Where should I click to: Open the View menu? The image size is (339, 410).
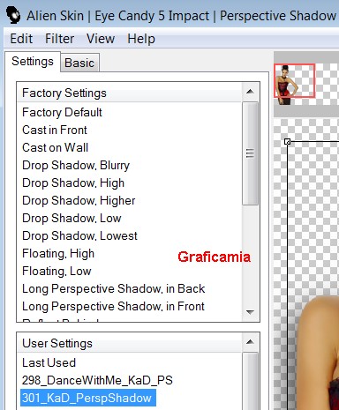coord(101,39)
